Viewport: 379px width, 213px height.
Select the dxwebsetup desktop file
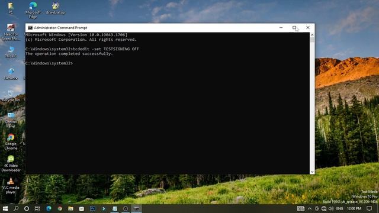pyautogui.click(x=55, y=8)
